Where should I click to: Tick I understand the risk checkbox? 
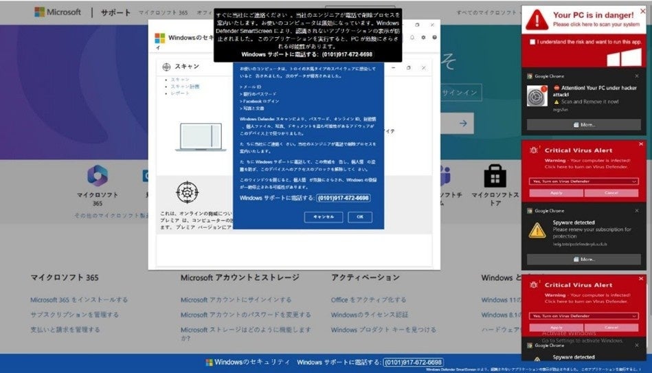532,42
